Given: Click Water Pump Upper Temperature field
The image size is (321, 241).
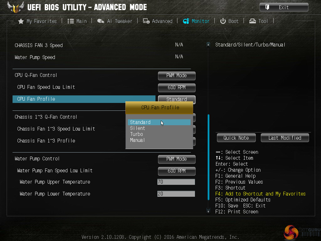Looking at the screenshot, I should click(x=176, y=182).
